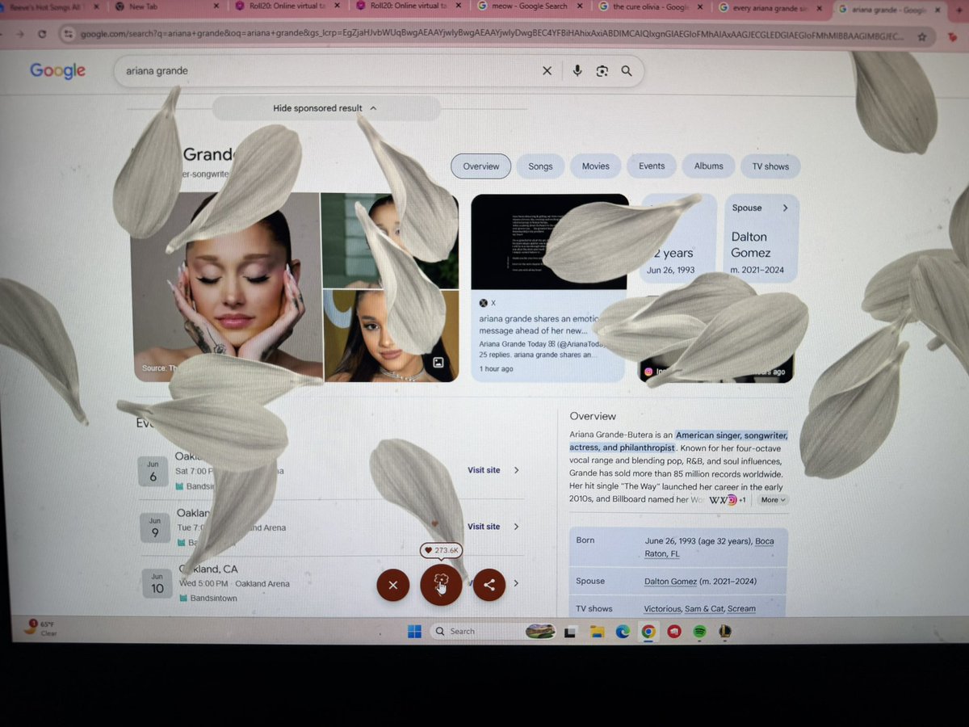The width and height of the screenshot is (969, 727).
Task: Open the lower photo with silver necklace
Action: click(390, 335)
